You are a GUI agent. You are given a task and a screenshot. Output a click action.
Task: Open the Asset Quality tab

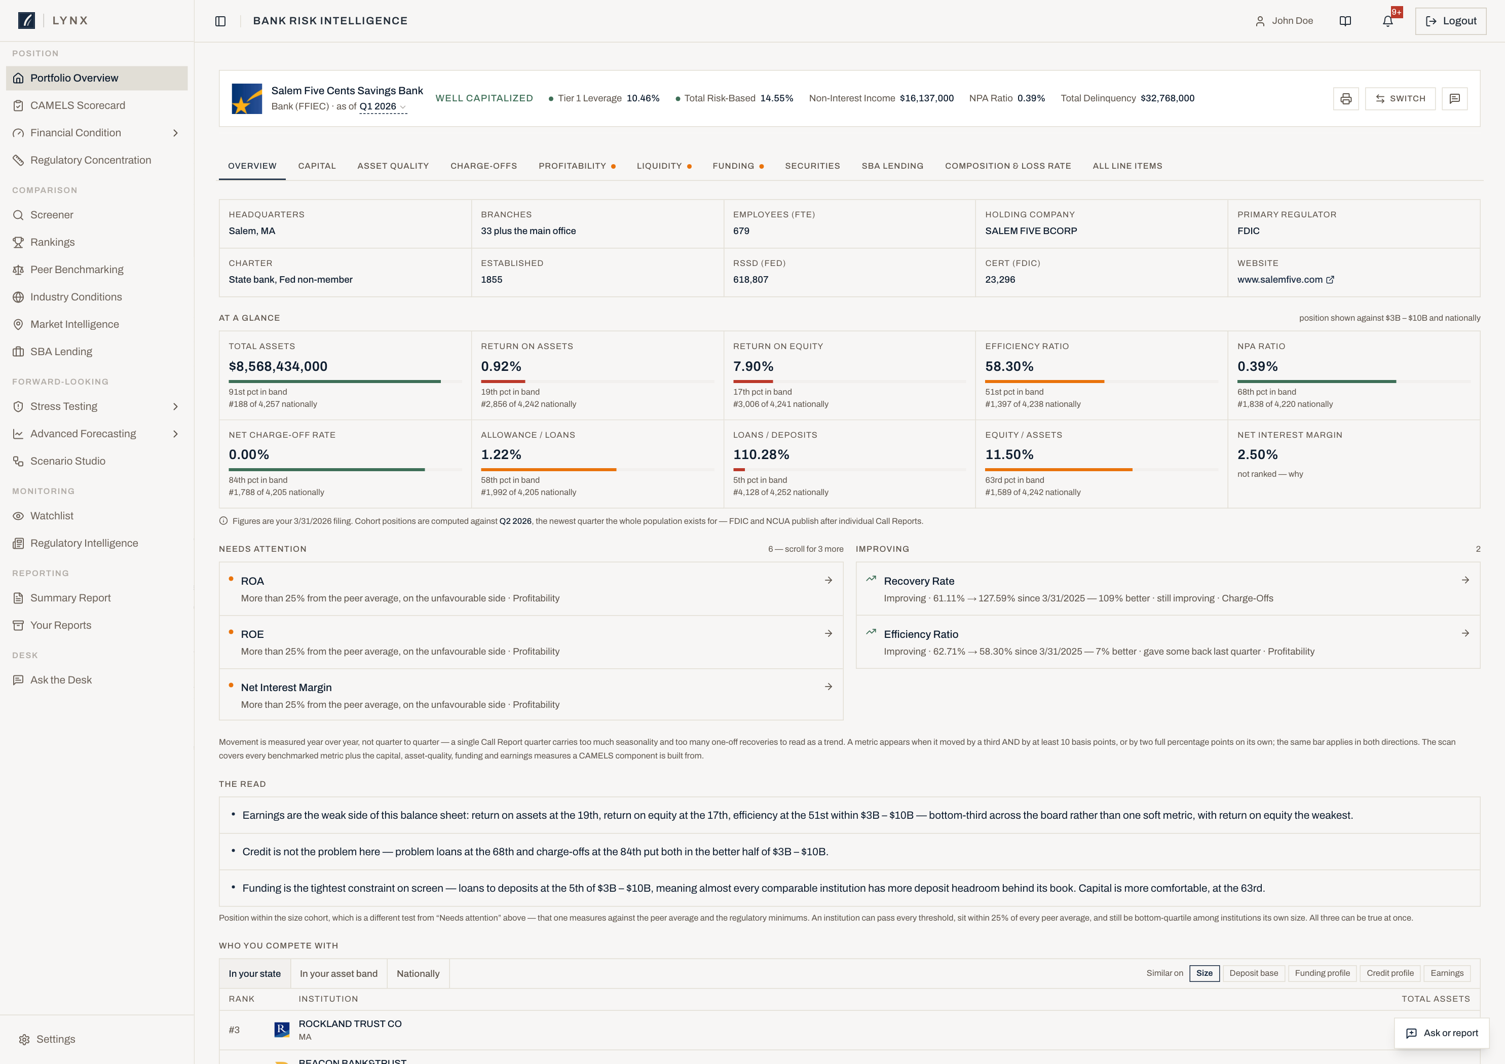coord(393,166)
